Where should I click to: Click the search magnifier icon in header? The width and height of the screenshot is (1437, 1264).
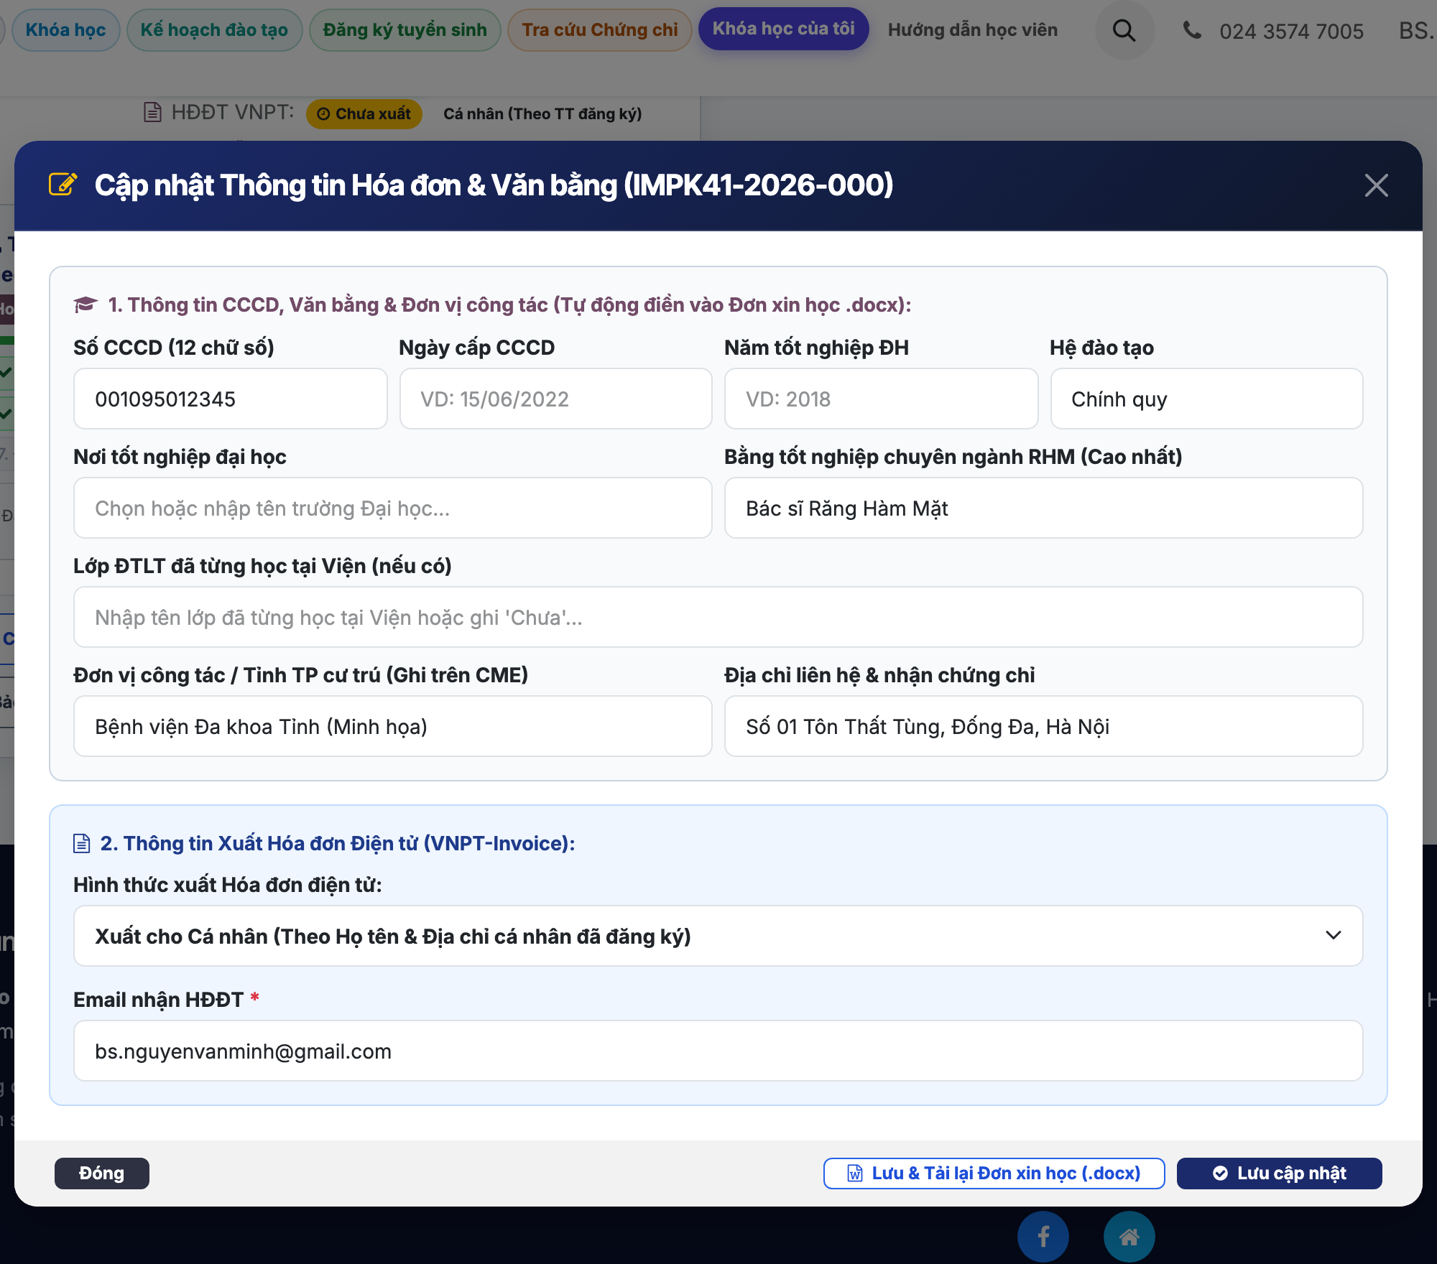[1124, 30]
